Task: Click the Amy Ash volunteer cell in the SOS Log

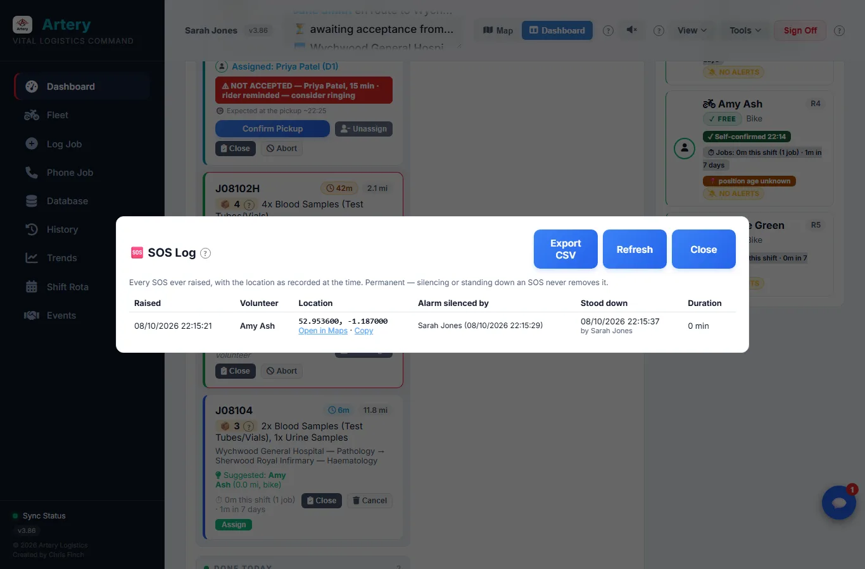Action: point(257,326)
